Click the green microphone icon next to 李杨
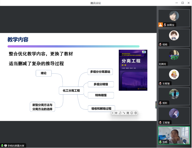The width and height of the screenshot is (192, 148). pos(160,142)
